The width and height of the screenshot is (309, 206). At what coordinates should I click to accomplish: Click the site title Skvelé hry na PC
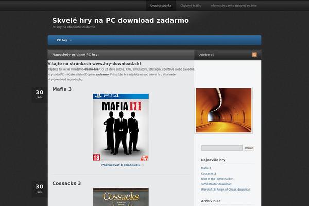coord(121,20)
